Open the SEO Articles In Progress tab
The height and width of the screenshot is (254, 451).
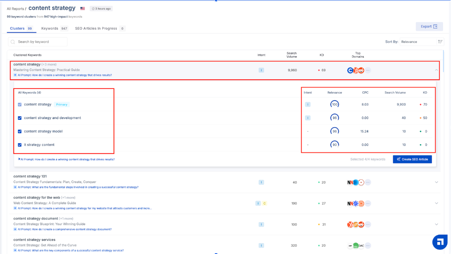click(100, 29)
